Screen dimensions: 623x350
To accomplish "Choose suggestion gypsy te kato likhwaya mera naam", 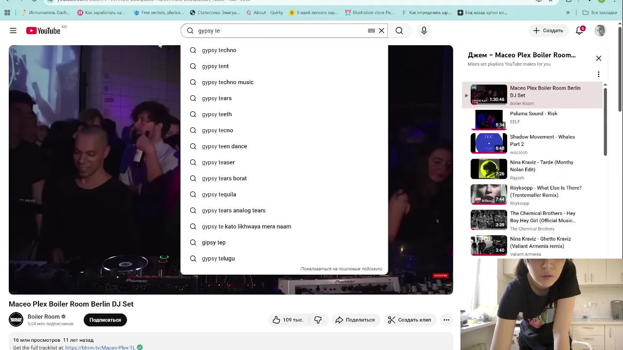I will click(284, 227).
